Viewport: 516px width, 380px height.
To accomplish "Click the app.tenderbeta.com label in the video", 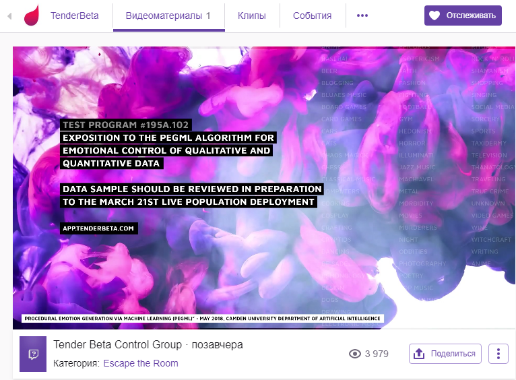I will [x=99, y=228].
